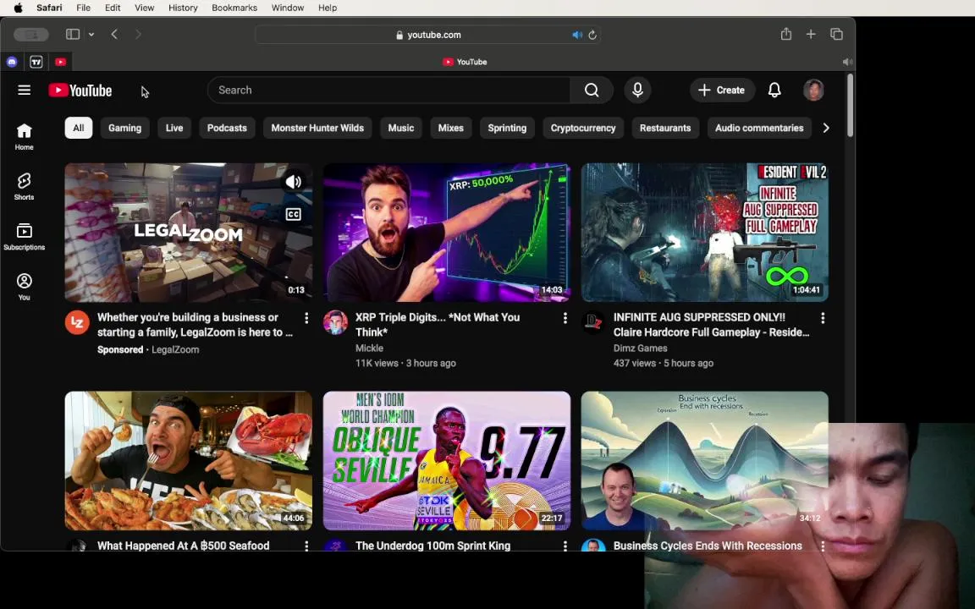Open Help menu
975x609 pixels.
[328, 8]
